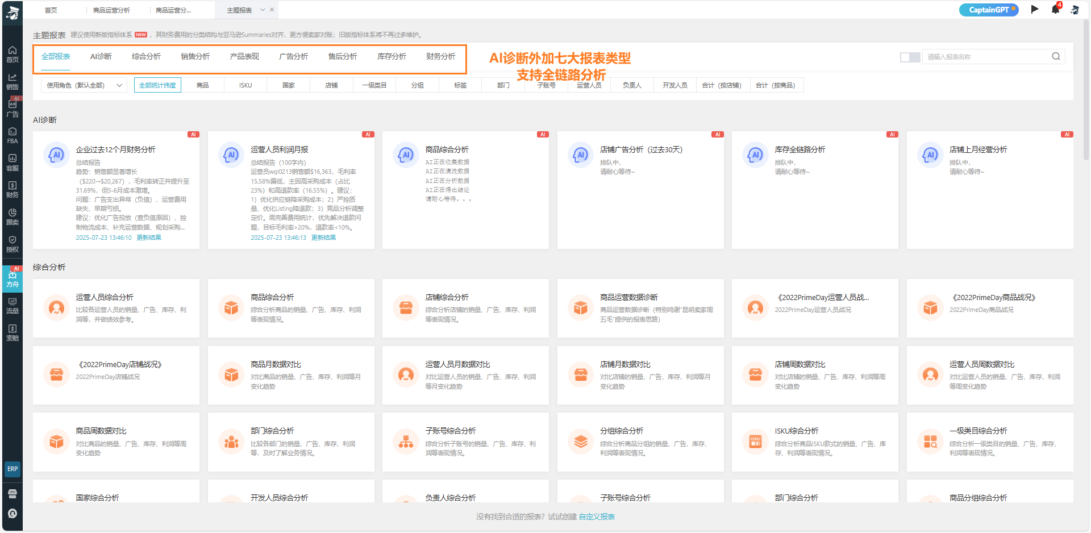Select 库存分析 category tab
Viewport: 1091px width, 533px height.
tap(392, 56)
